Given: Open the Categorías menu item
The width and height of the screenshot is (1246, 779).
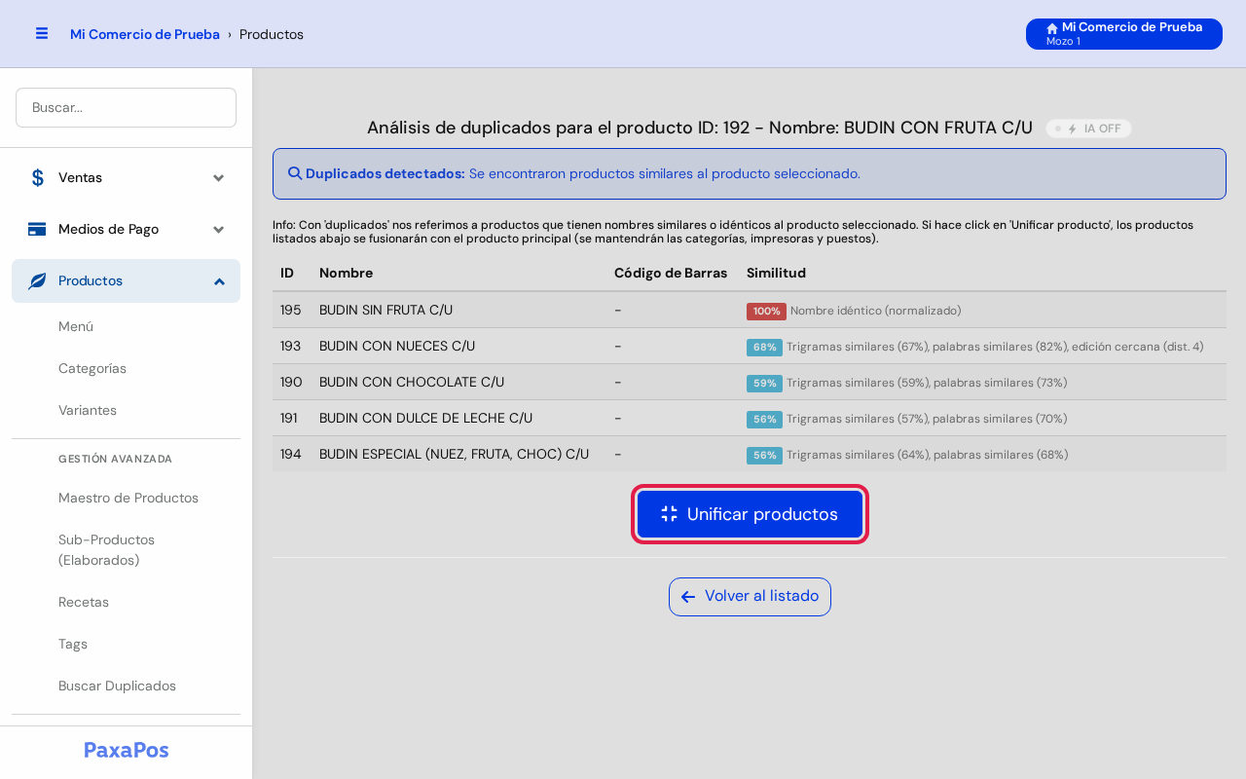Looking at the screenshot, I should pos(92,368).
